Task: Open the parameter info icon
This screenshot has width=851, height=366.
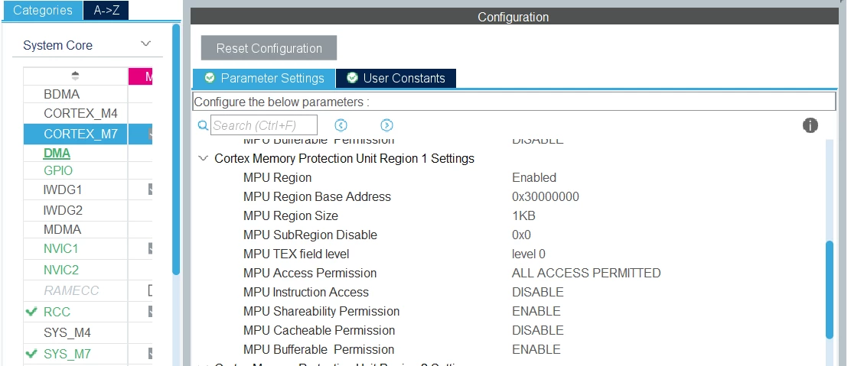Action: [x=810, y=125]
